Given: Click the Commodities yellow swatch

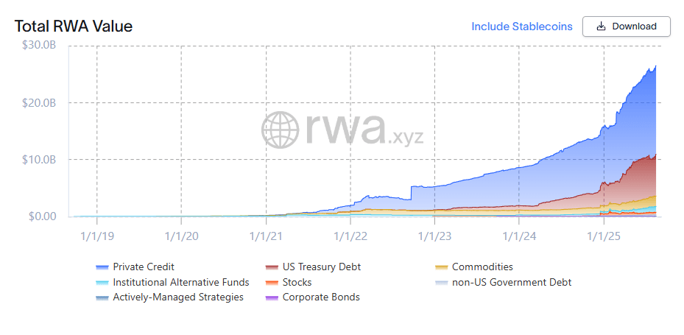Looking at the screenshot, I should pyautogui.click(x=441, y=267).
